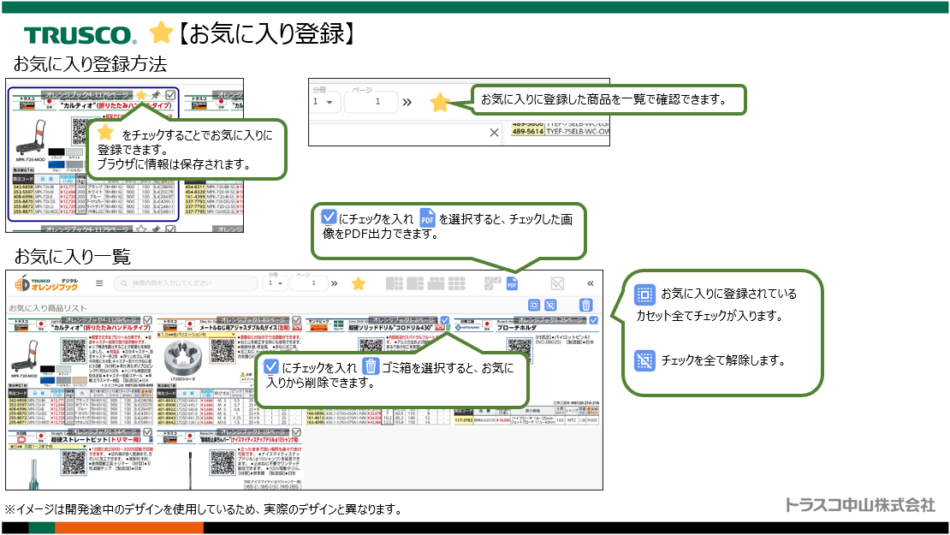Click the ブローチホルダ product title
The height and width of the screenshot is (535, 950).
(x=517, y=328)
